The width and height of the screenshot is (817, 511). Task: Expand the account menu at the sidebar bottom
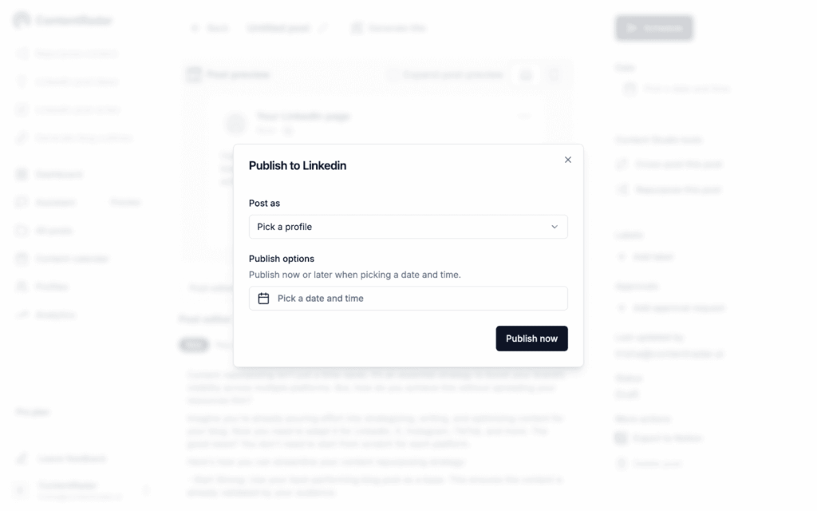coord(146,489)
